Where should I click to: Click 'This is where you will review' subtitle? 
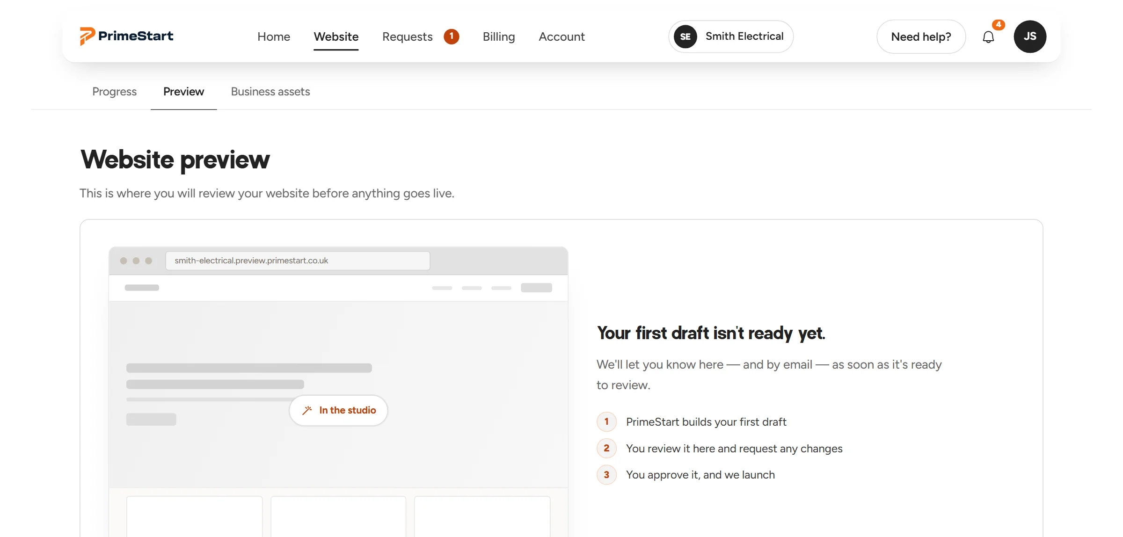[x=267, y=193]
